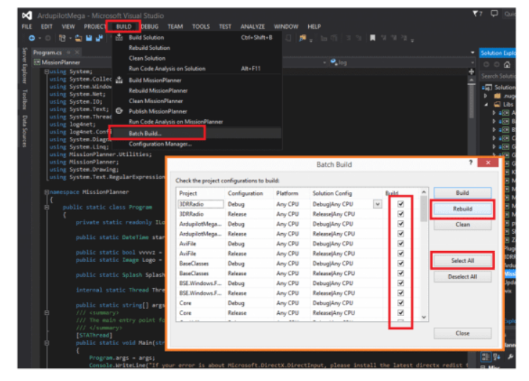529x381 pixels.
Task: Click the Deselect All button
Action: click(x=462, y=276)
